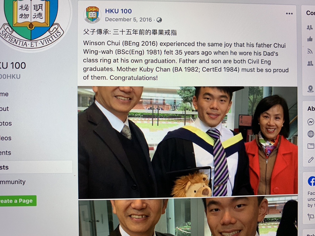Open the family graduation photo

click(x=188, y=141)
